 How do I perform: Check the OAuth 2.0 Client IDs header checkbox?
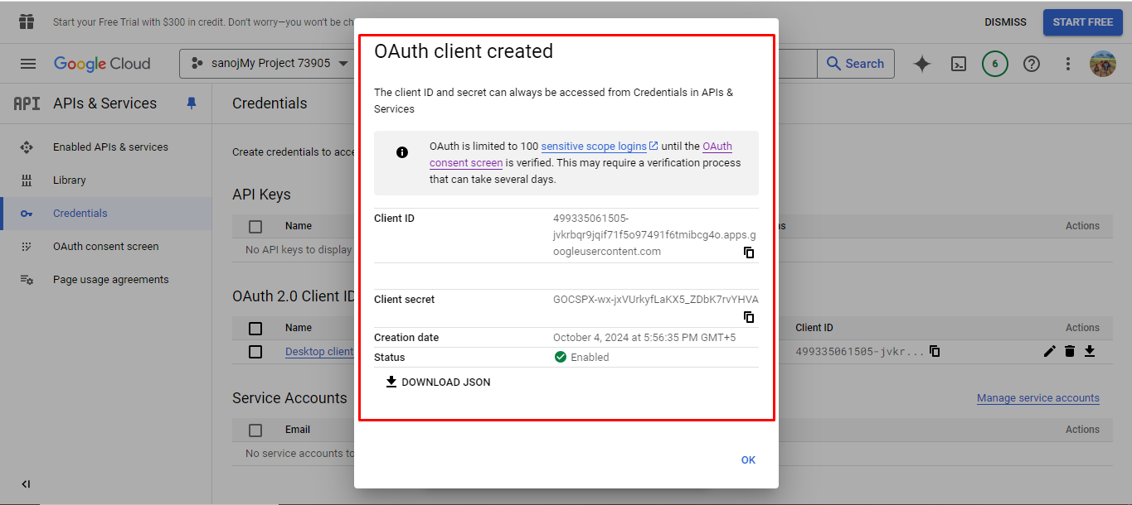tap(255, 328)
